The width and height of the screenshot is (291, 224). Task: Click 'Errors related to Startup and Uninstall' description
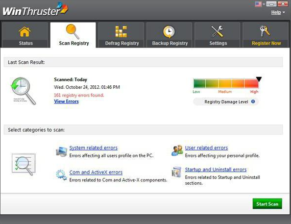[x=222, y=180]
